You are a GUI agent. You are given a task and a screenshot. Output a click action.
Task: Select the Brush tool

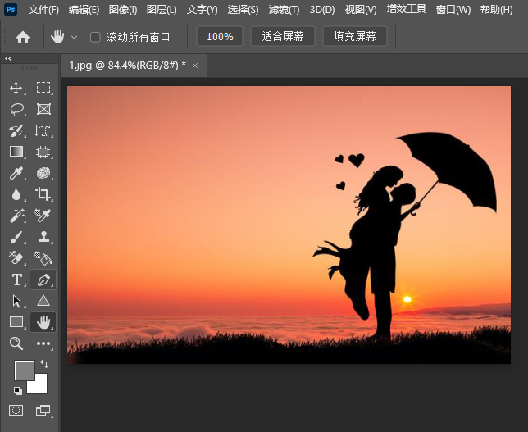coord(16,237)
